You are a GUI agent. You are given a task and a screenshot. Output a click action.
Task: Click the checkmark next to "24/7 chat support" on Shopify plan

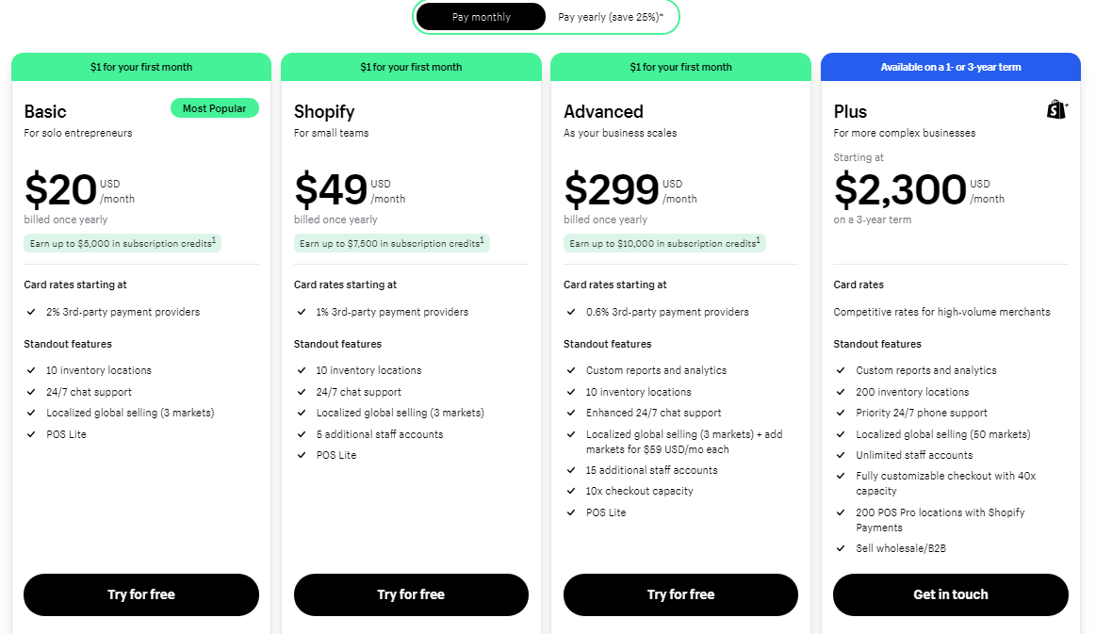coord(302,392)
